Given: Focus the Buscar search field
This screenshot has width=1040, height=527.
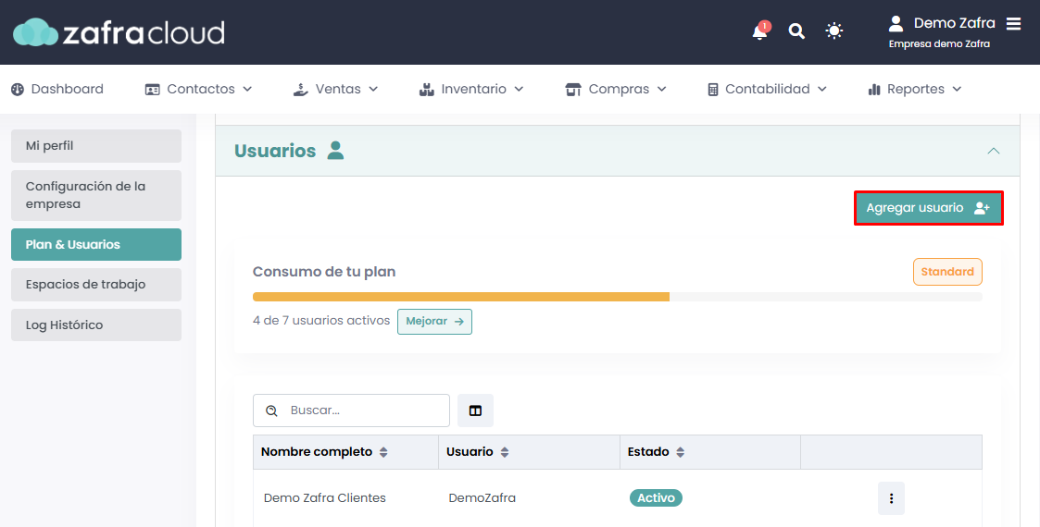Looking at the screenshot, I should click(x=361, y=411).
